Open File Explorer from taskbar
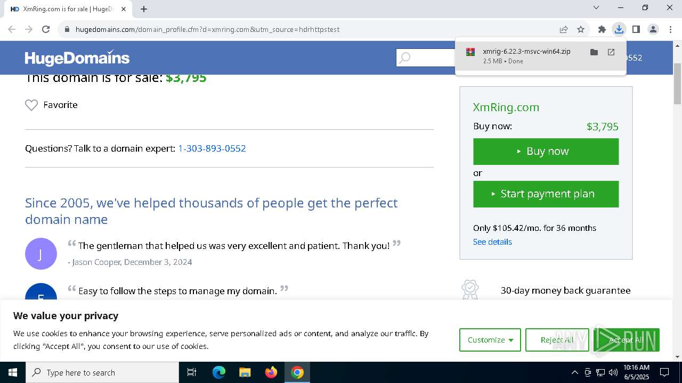 (x=245, y=372)
